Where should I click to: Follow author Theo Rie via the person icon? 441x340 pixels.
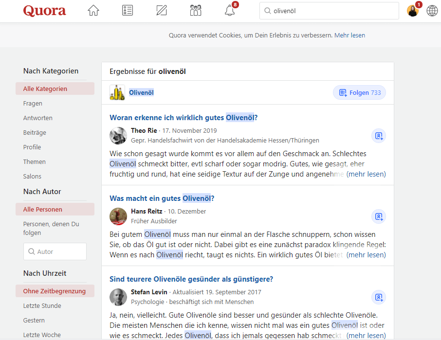(x=379, y=136)
